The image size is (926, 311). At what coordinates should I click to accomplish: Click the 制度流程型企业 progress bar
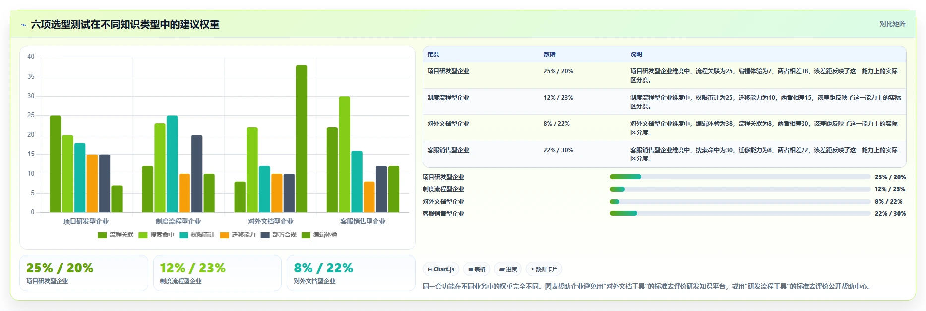740,189
